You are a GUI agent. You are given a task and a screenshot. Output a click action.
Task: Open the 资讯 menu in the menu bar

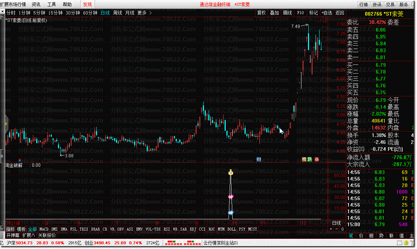36,4
